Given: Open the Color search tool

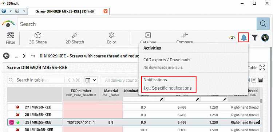Looking at the screenshot, I should tap(111, 38).
